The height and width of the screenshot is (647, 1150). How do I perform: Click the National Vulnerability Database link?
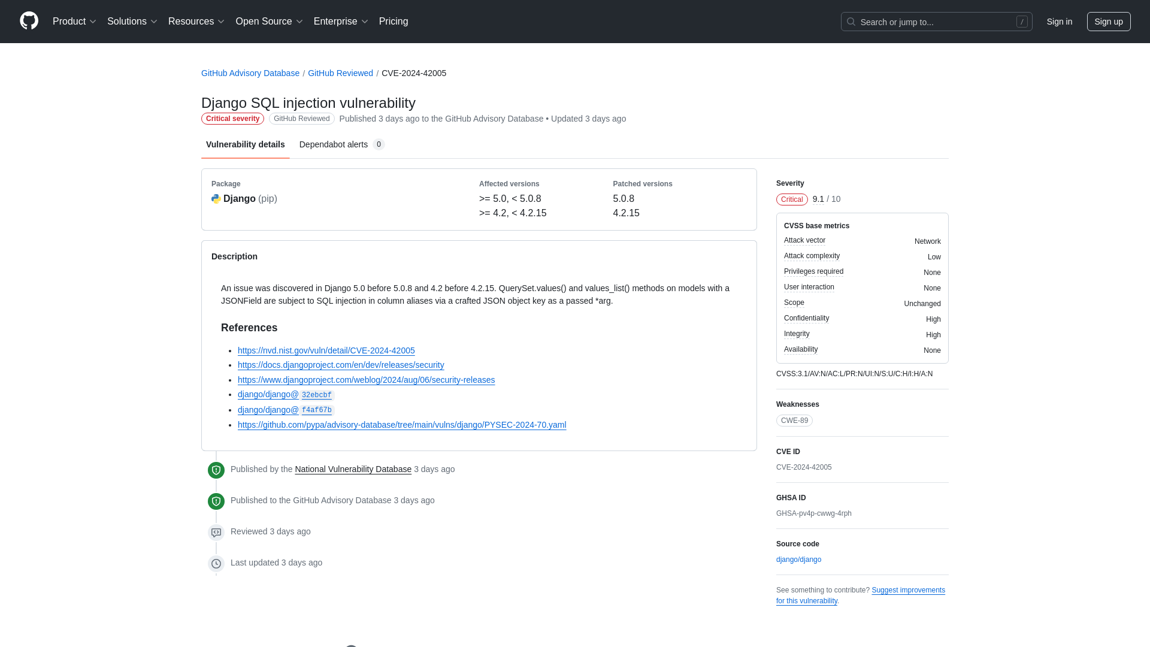pos(353,469)
